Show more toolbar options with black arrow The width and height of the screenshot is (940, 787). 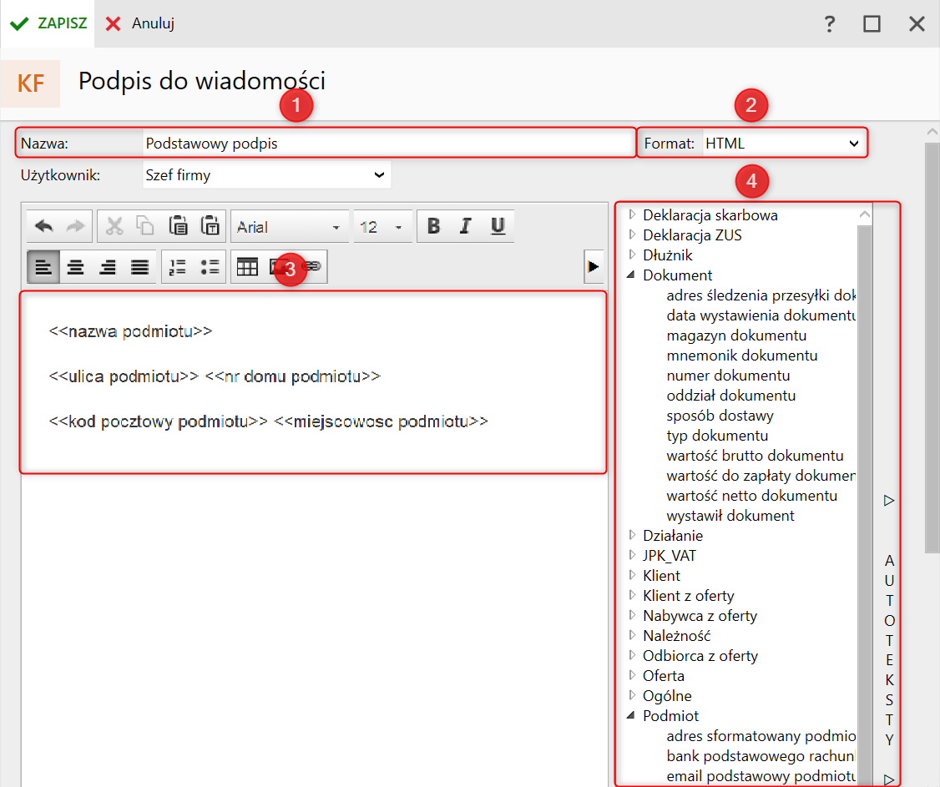click(593, 267)
